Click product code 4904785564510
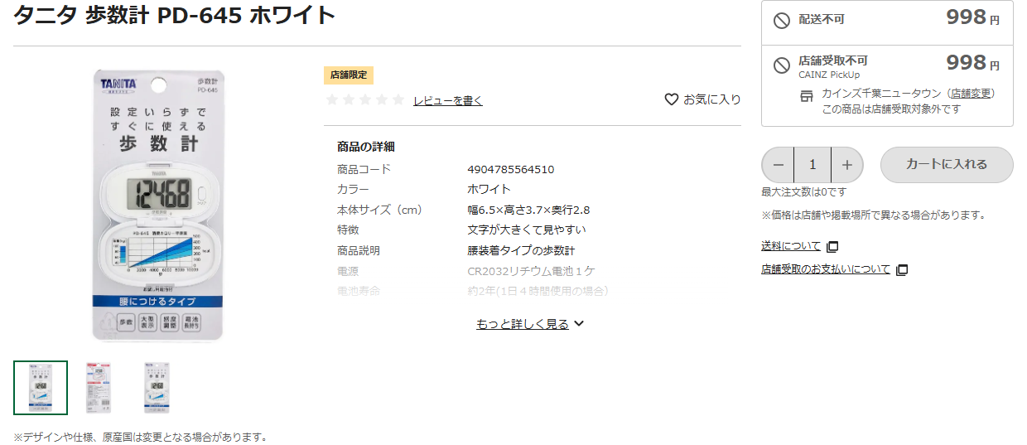Viewport: 1027px width, 445px height. (511, 169)
